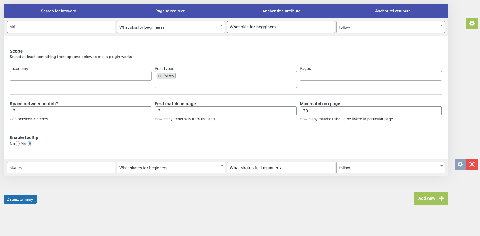The width and height of the screenshot is (480, 236).
Task: Click the Page to redirect column header
Action: 170,11
